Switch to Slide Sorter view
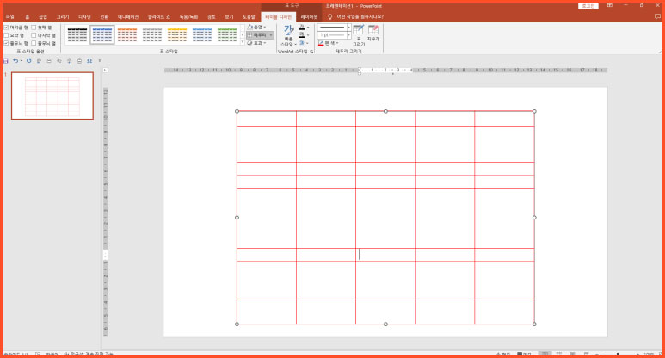665x358 pixels. [559, 354]
